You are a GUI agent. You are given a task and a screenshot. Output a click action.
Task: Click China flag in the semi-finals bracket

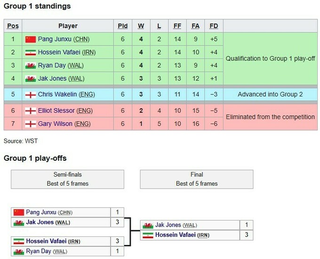pyautogui.click(x=18, y=212)
